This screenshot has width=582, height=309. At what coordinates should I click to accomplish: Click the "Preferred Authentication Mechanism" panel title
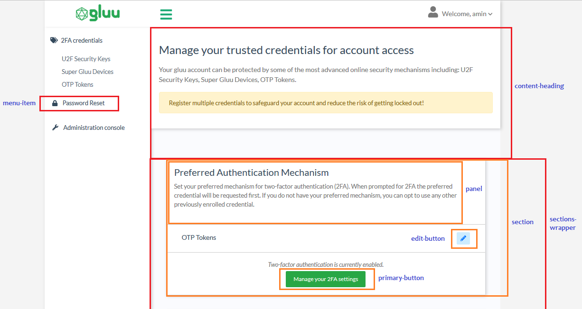[252, 173]
